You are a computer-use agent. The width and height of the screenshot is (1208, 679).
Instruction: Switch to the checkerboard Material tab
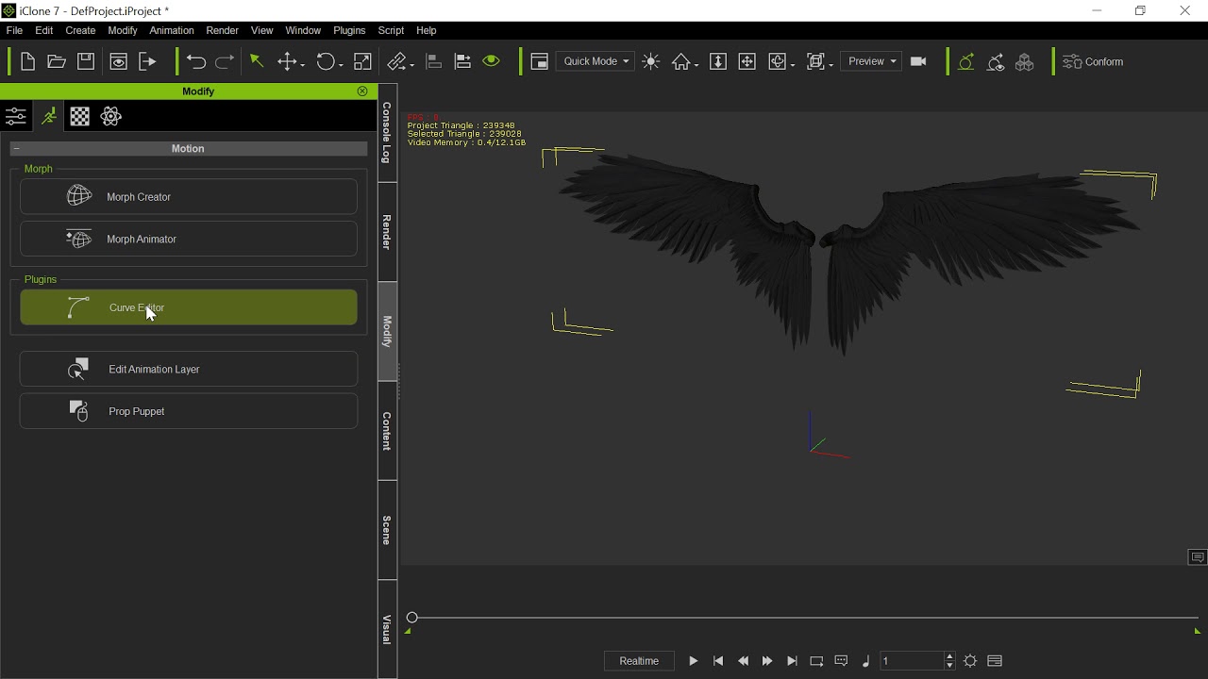pyautogui.click(x=80, y=117)
